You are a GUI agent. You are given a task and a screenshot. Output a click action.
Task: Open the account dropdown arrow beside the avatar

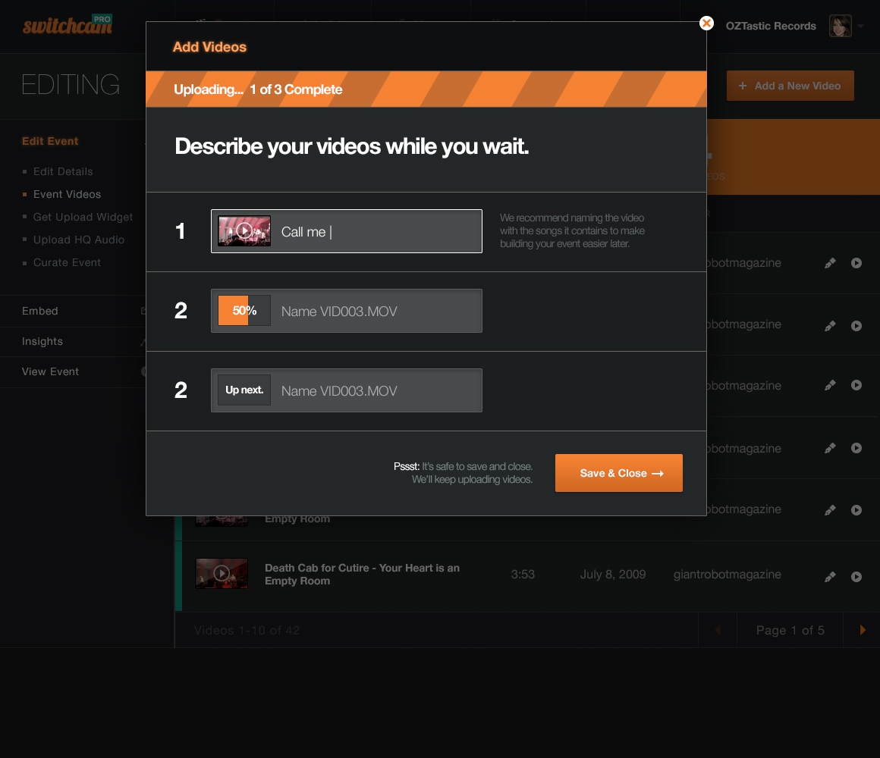point(860,27)
